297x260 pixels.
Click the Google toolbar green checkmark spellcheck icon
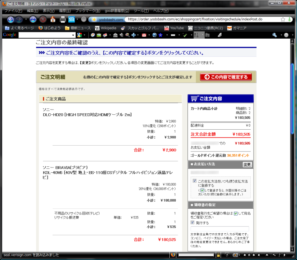[x=185, y=35]
